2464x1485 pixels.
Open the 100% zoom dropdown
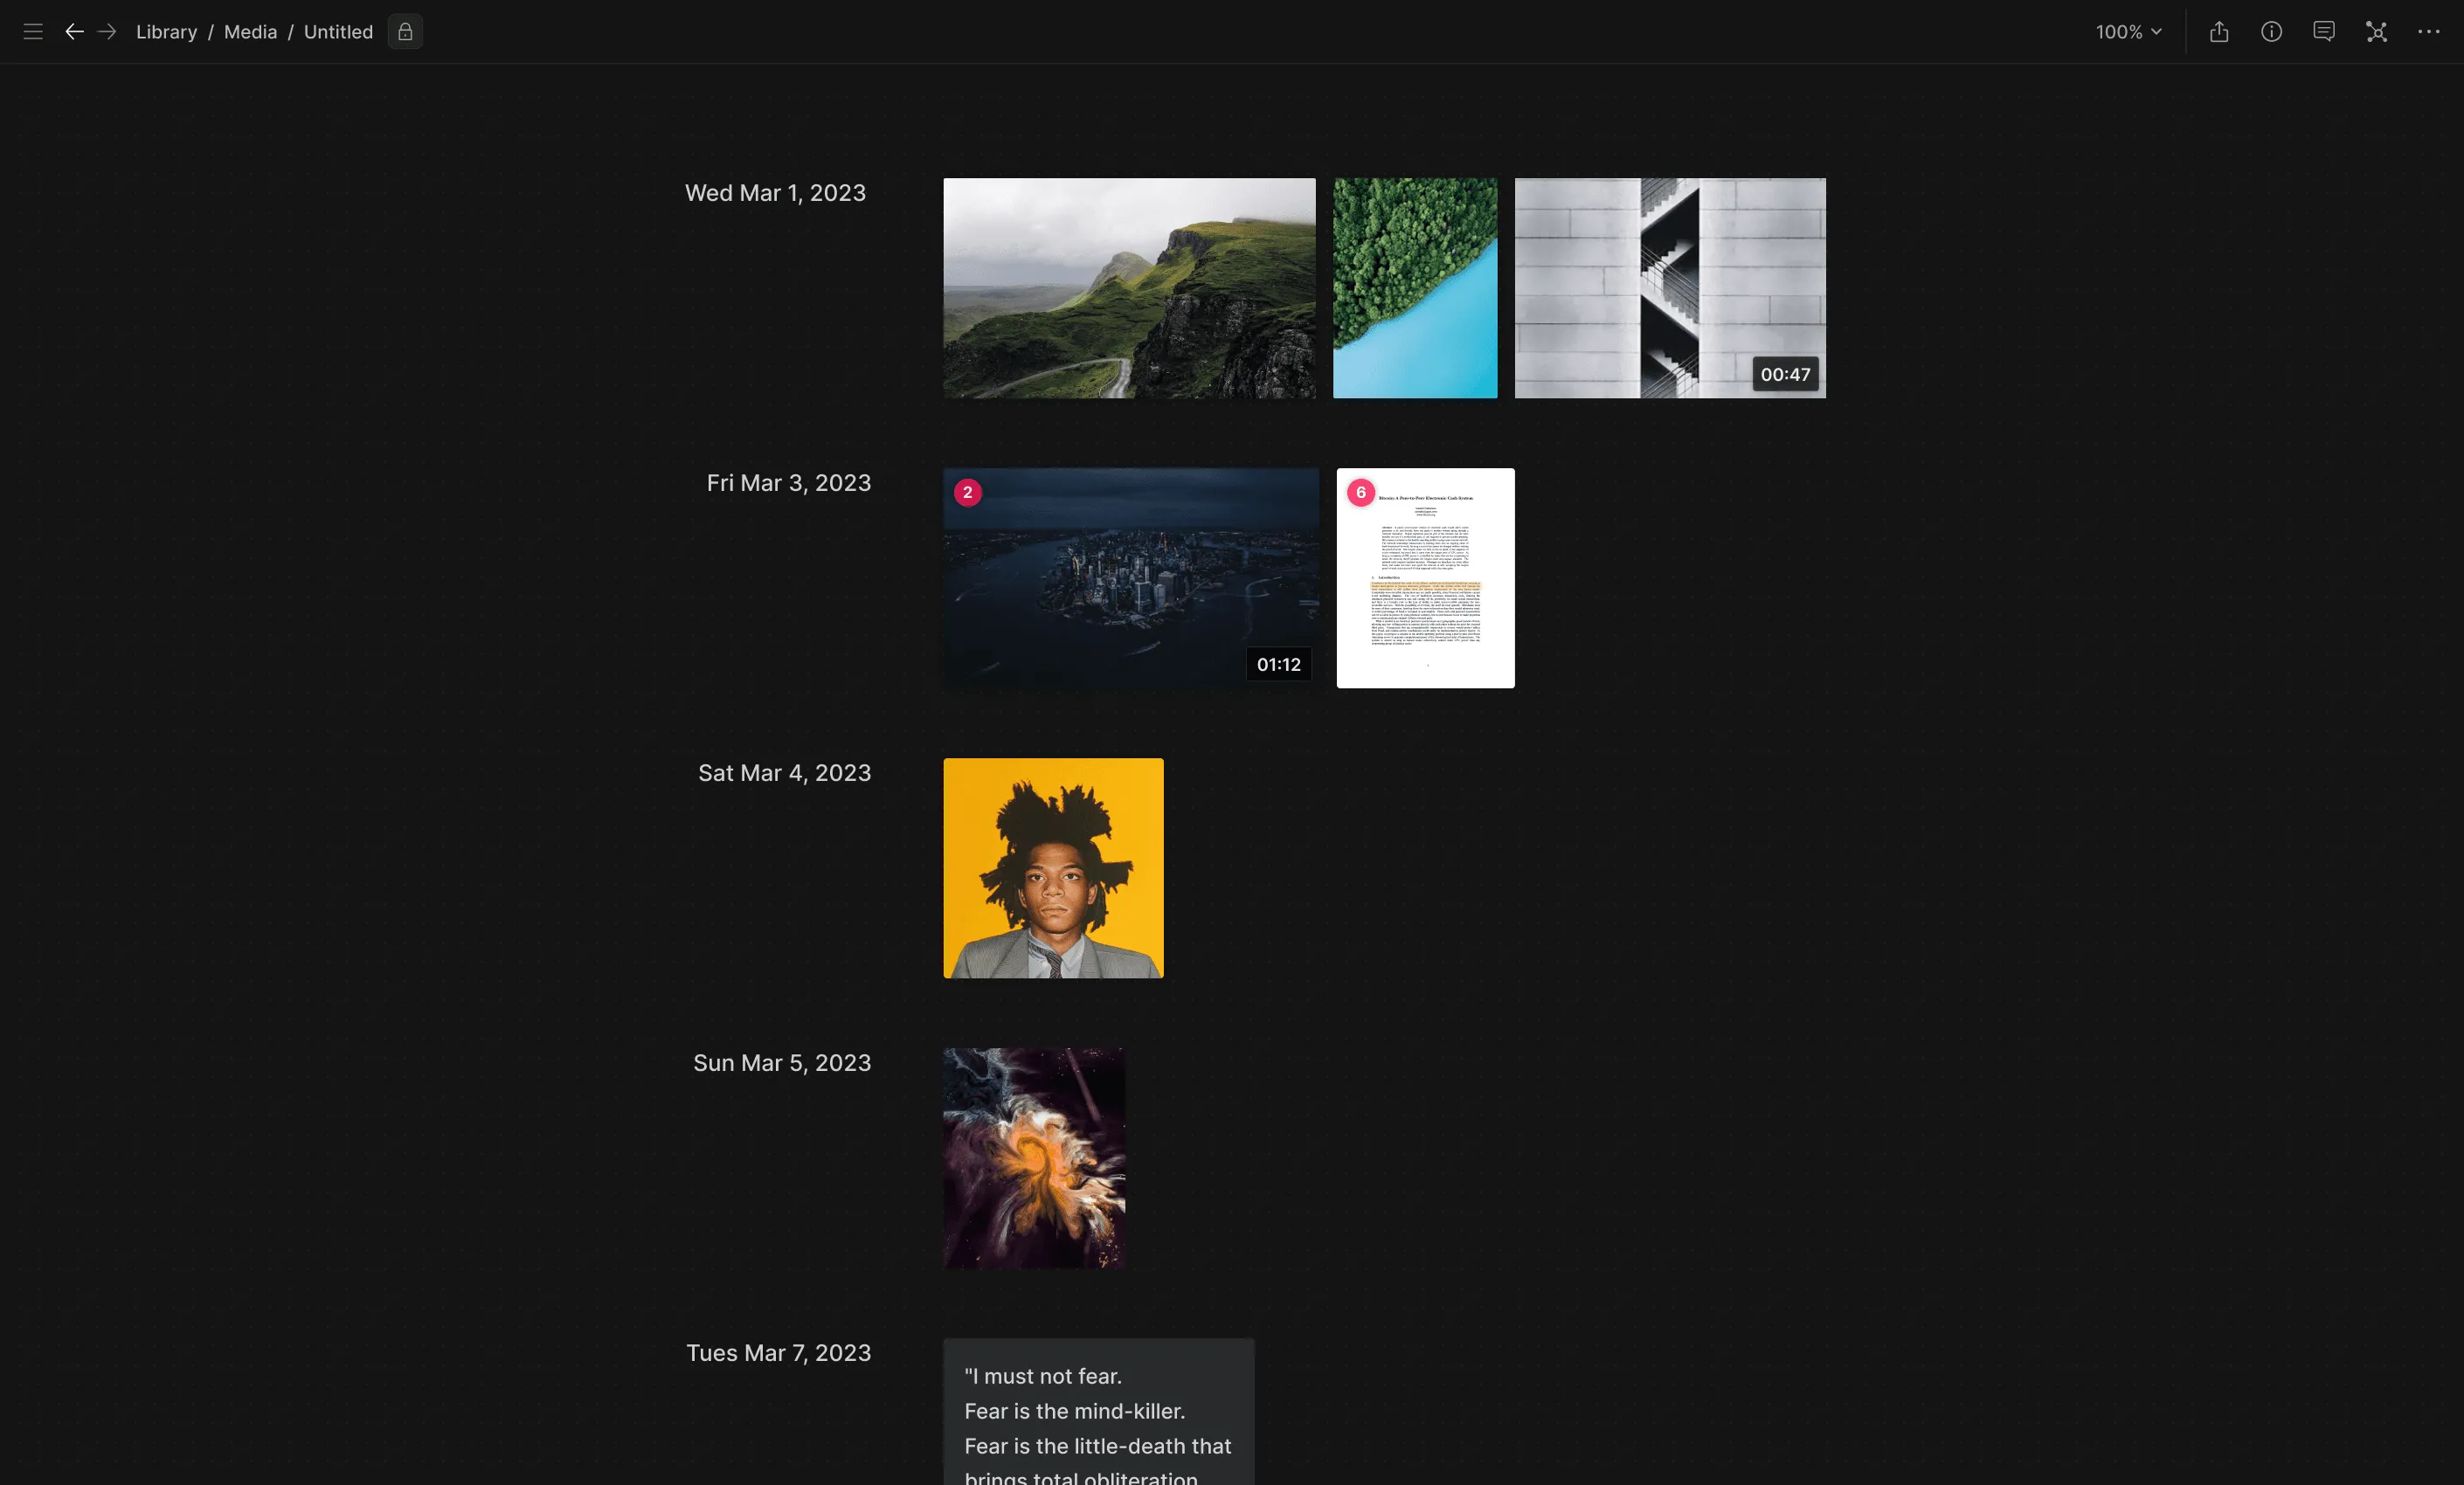click(x=2129, y=32)
